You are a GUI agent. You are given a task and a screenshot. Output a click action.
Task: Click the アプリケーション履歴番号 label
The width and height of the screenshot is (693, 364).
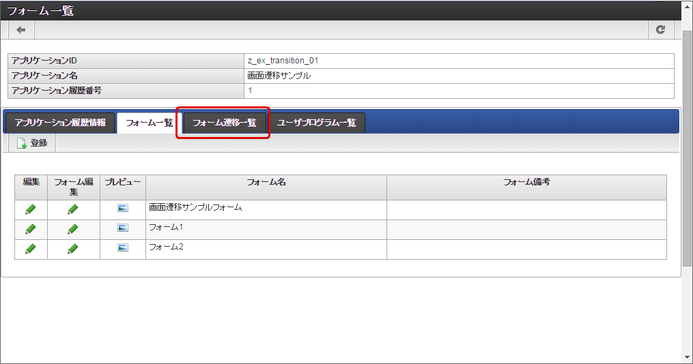(57, 91)
